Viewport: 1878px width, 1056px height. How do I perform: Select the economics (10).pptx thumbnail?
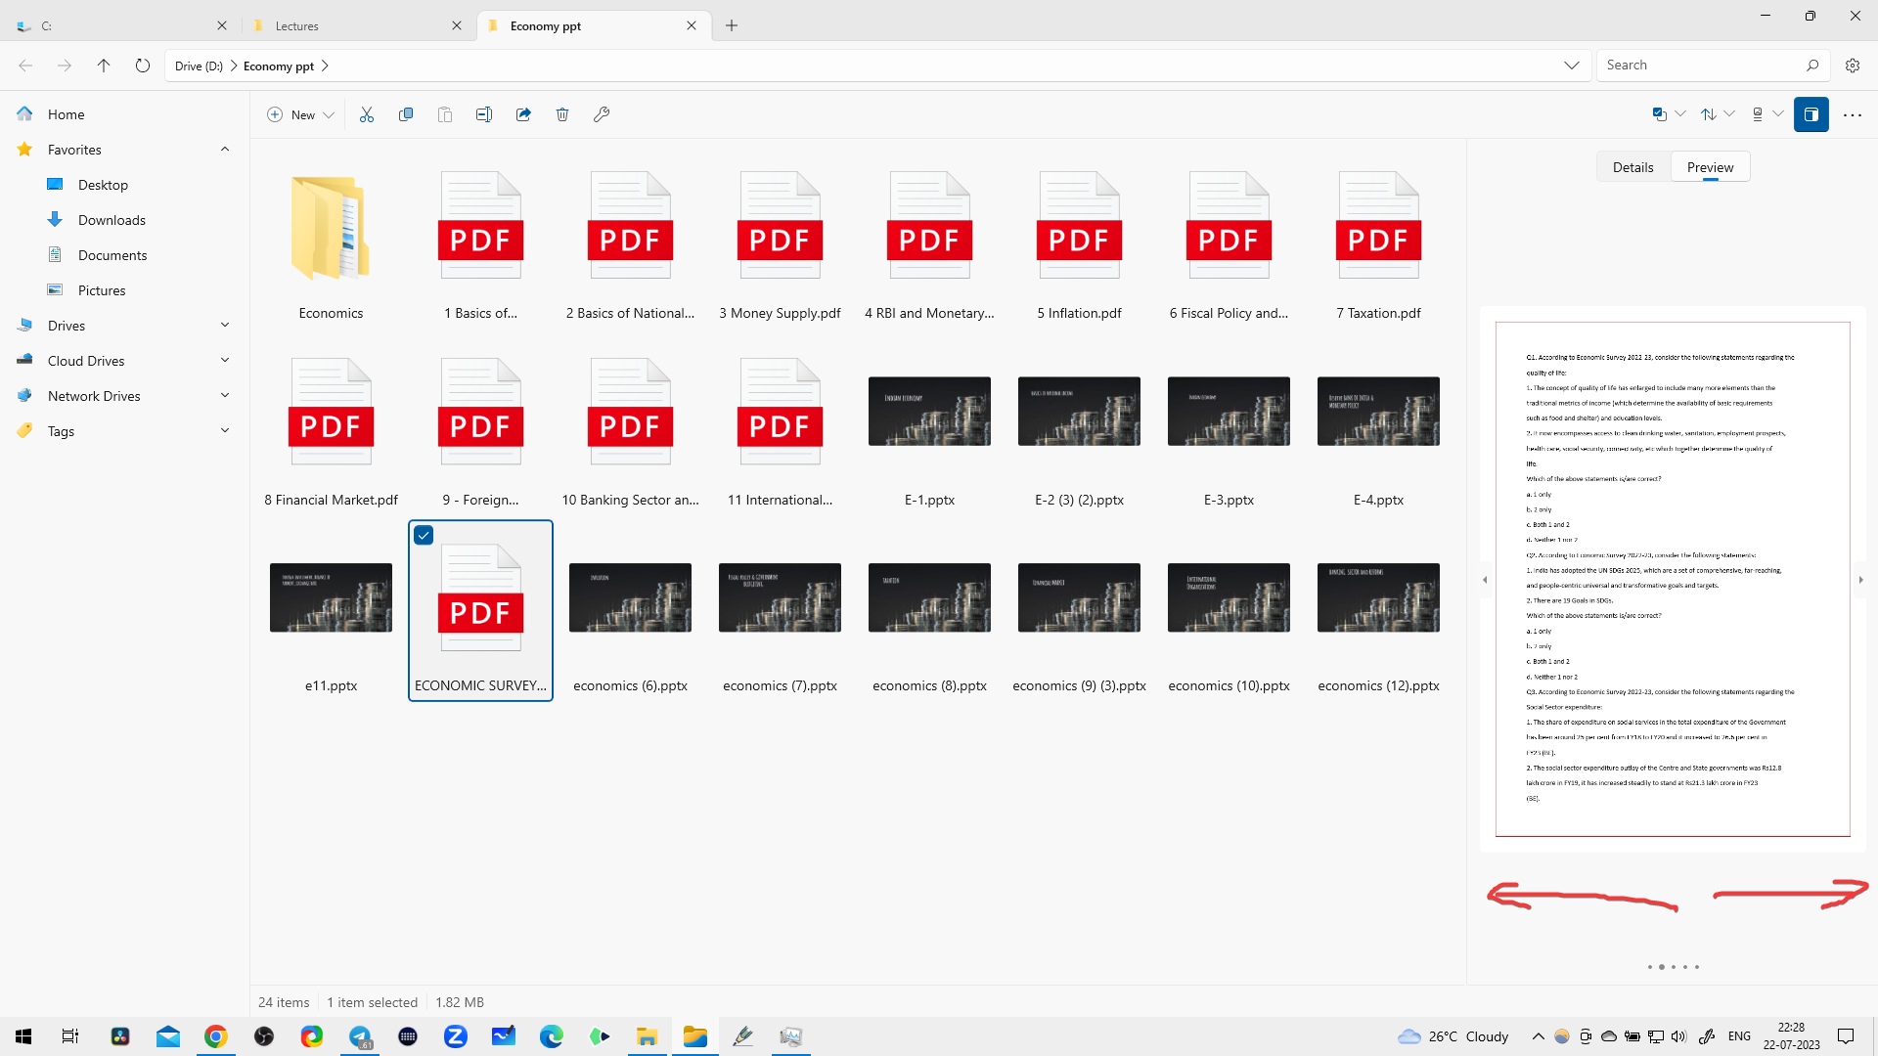(1229, 597)
